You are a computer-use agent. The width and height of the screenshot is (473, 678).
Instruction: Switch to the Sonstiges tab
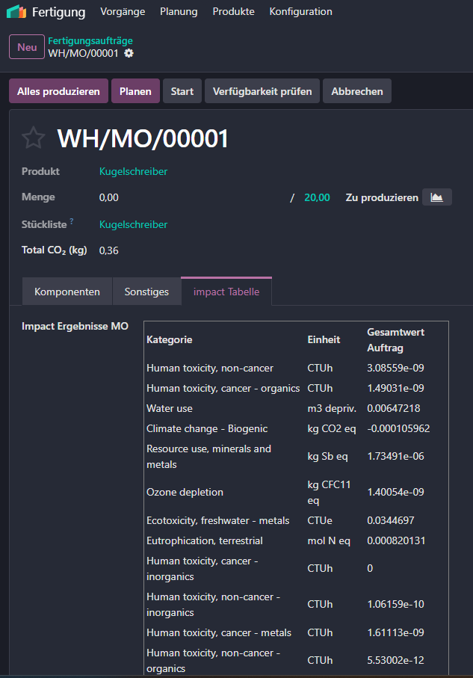click(x=146, y=292)
